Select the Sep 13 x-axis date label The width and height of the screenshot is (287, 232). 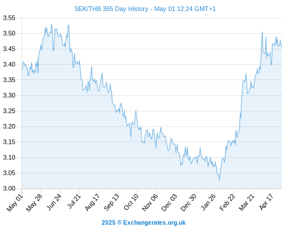111,202
